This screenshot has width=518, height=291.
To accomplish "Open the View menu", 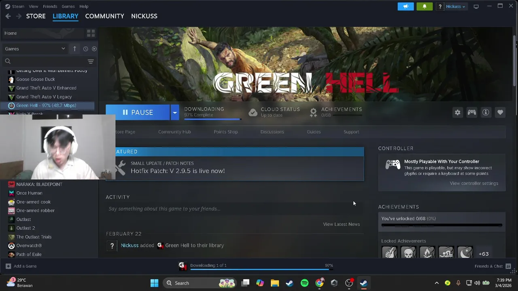I will (x=33, y=6).
